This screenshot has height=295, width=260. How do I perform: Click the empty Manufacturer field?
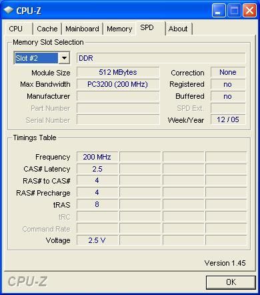(x=118, y=96)
